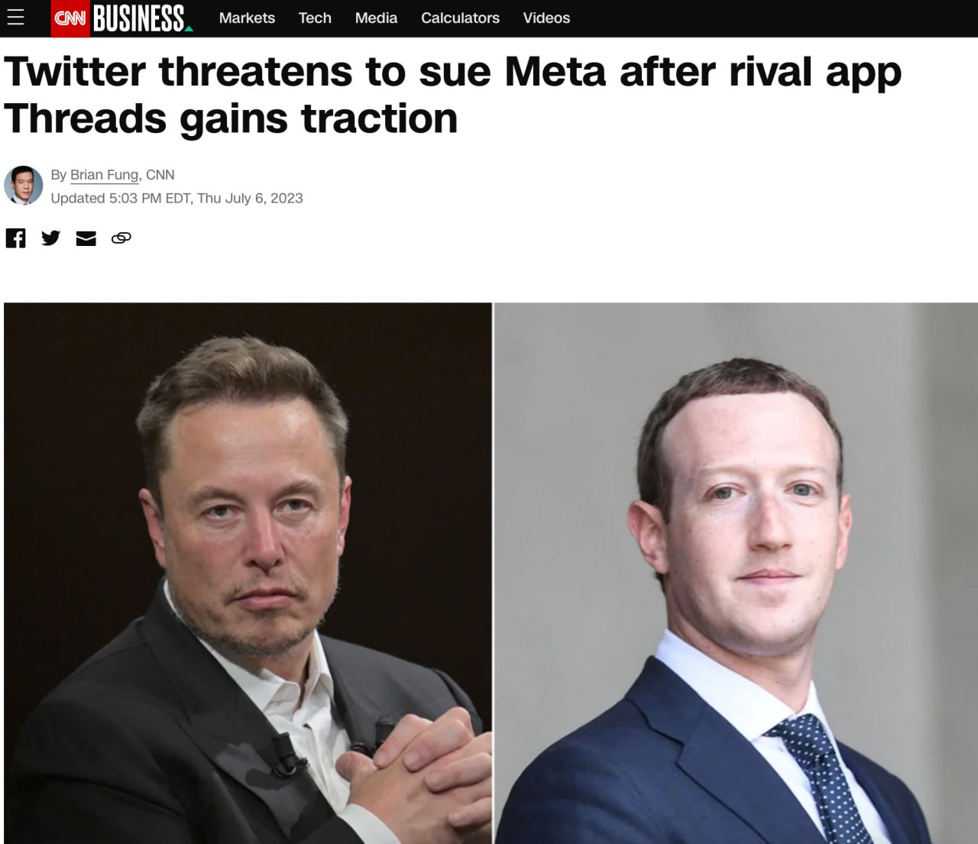This screenshot has width=978, height=844.
Task: Share the article via Twitter bird icon
Action: click(x=50, y=238)
